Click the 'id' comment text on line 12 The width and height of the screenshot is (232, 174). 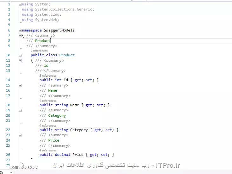(x=46, y=66)
